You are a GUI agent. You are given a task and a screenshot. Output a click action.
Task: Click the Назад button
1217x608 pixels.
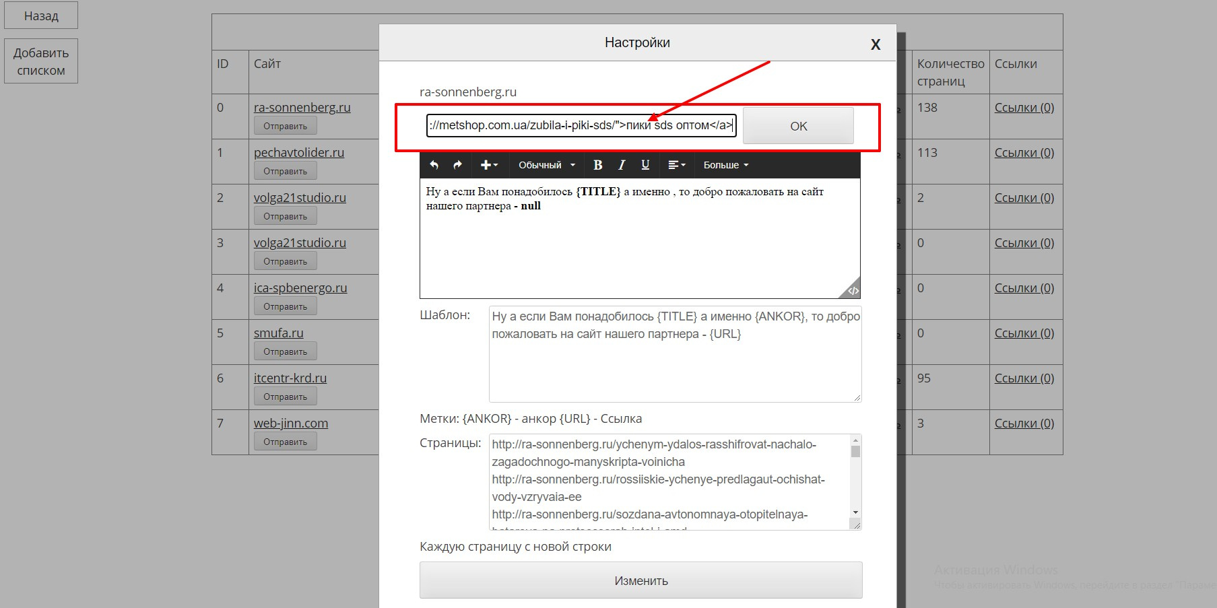pyautogui.click(x=41, y=15)
